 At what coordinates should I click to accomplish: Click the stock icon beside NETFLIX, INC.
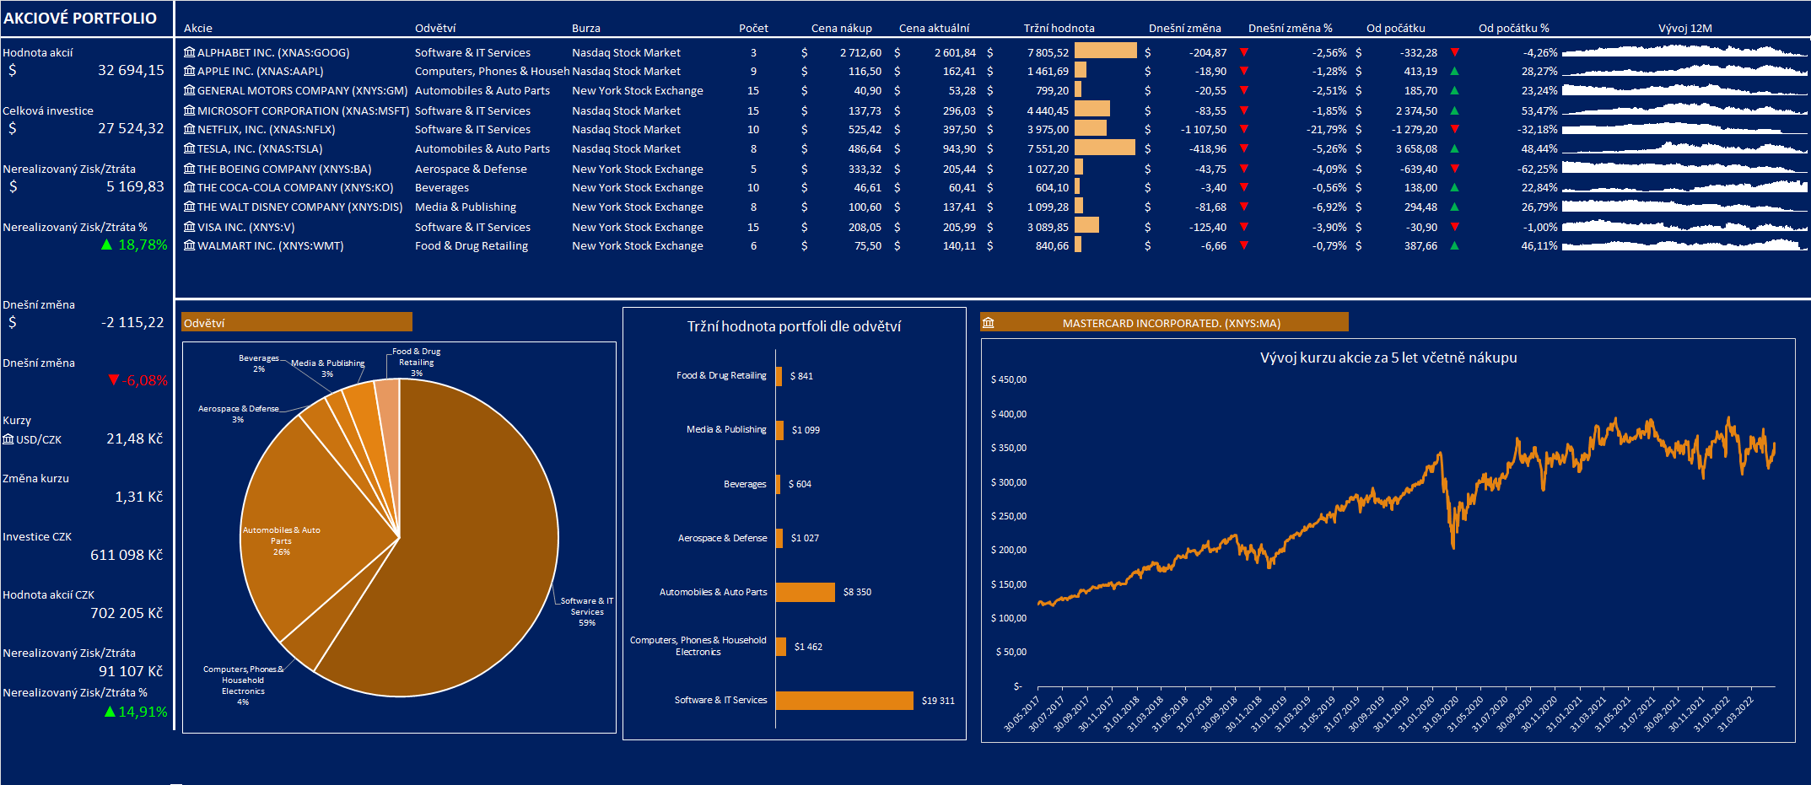(x=190, y=129)
